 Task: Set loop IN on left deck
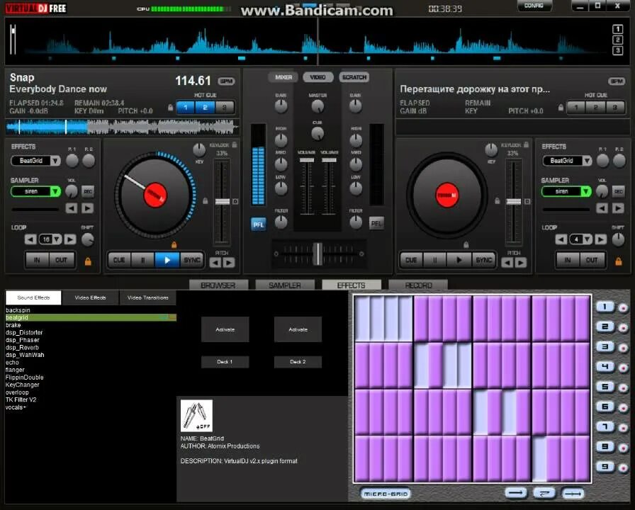[37, 260]
